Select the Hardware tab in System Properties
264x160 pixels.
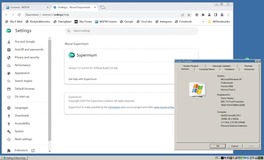(229, 69)
